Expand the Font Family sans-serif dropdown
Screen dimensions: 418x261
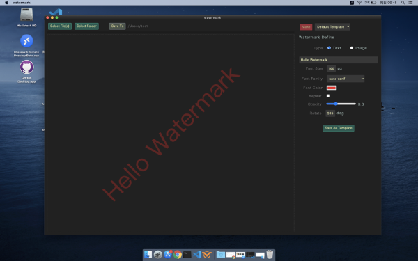point(346,79)
